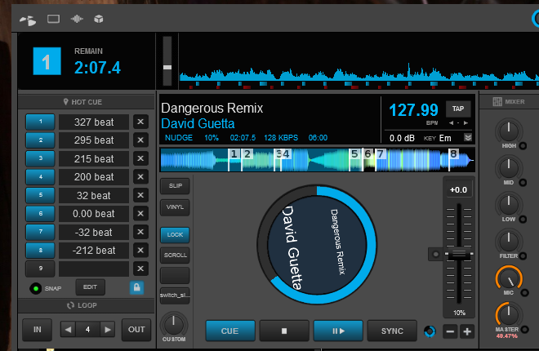Click the 10% pitch range label
This screenshot has width=539, height=351.
[459, 313]
